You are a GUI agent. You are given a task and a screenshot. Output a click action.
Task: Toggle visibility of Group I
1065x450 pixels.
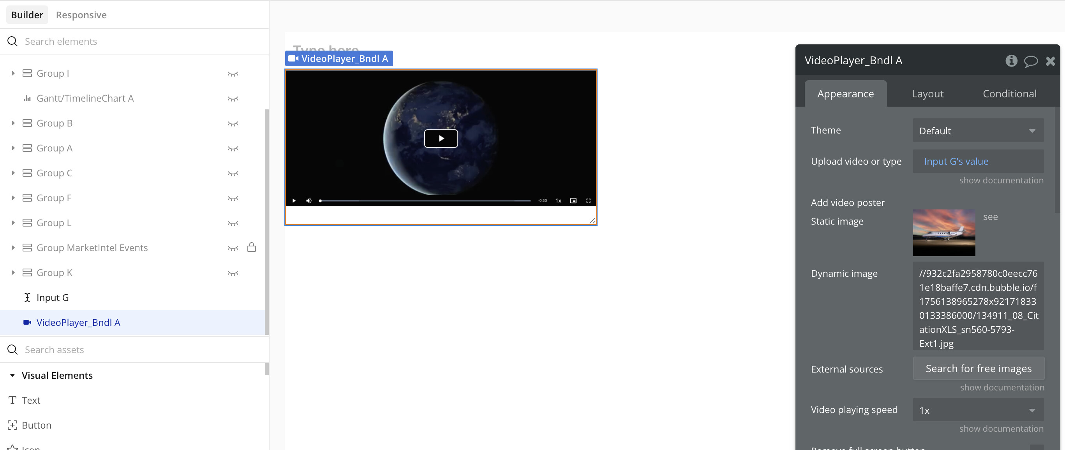coord(233,74)
